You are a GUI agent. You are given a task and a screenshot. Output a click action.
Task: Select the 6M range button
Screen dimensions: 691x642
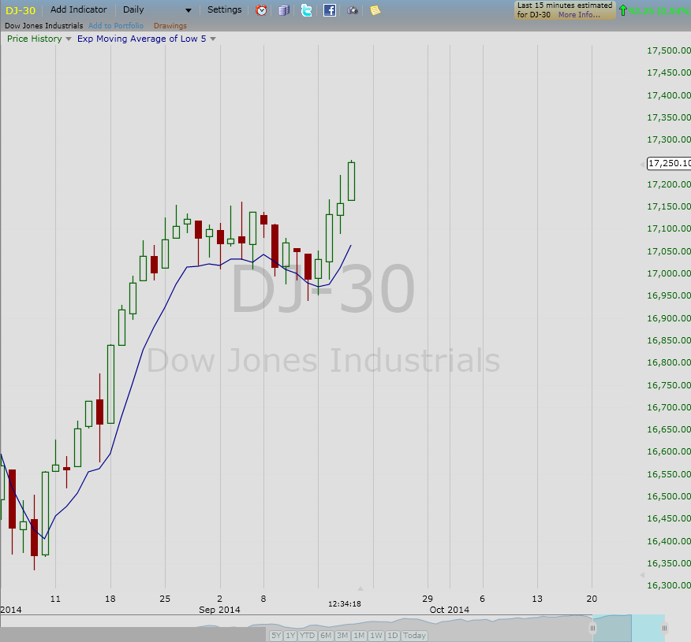pyautogui.click(x=326, y=636)
